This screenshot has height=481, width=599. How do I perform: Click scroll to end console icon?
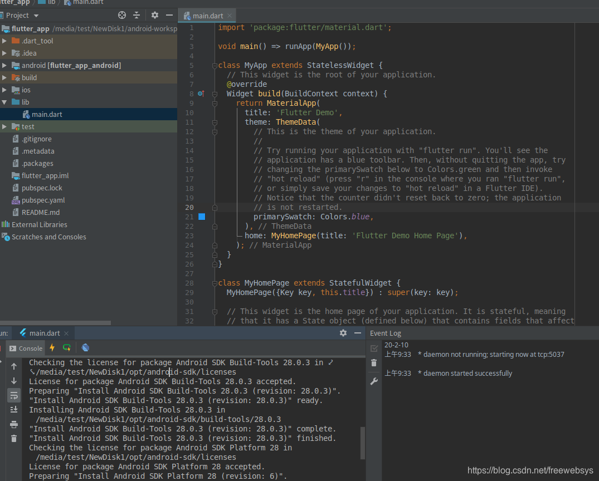coord(14,410)
